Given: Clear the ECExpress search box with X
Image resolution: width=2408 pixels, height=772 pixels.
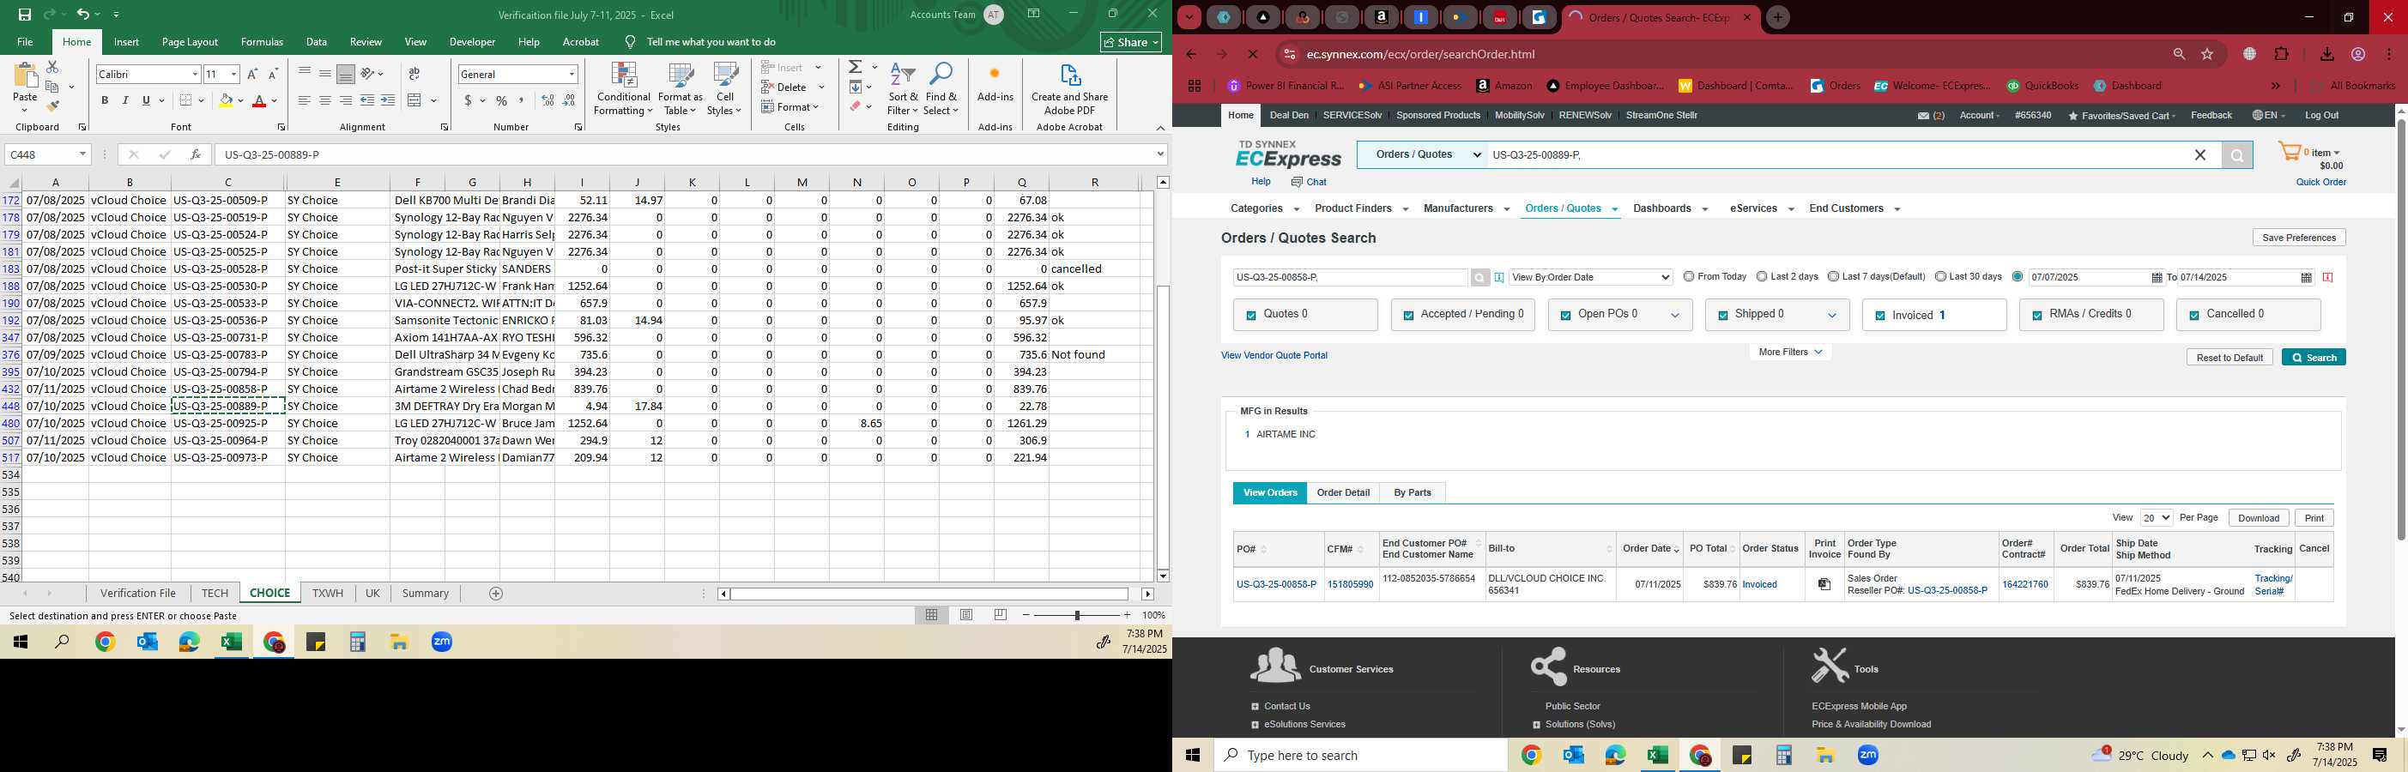Looking at the screenshot, I should 2200,155.
